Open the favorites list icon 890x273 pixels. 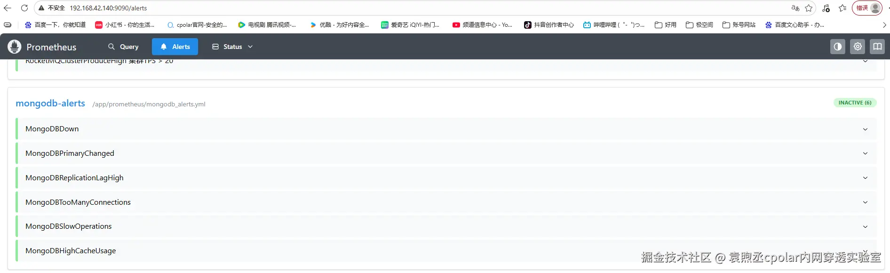tap(842, 8)
